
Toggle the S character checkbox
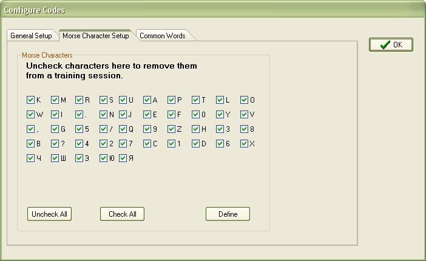click(104, 100)
